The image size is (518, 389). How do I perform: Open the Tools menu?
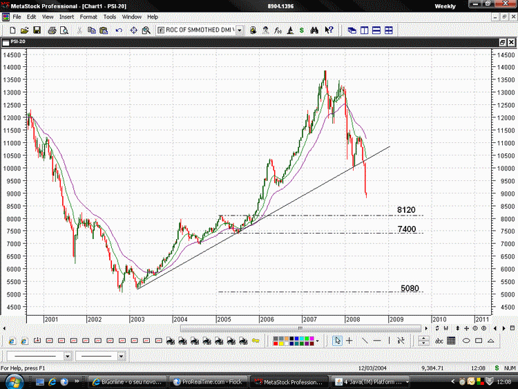click(110, 17)
